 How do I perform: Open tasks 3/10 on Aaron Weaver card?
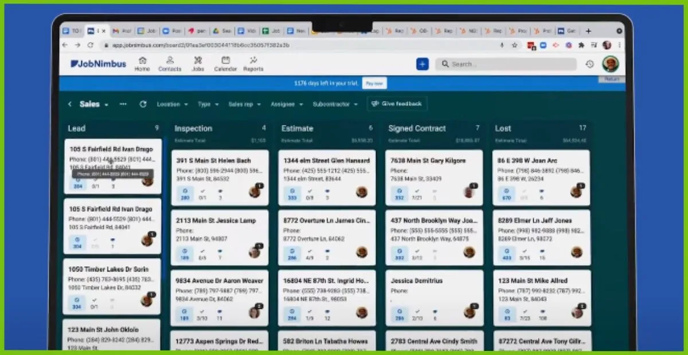(x=202, y=314)
